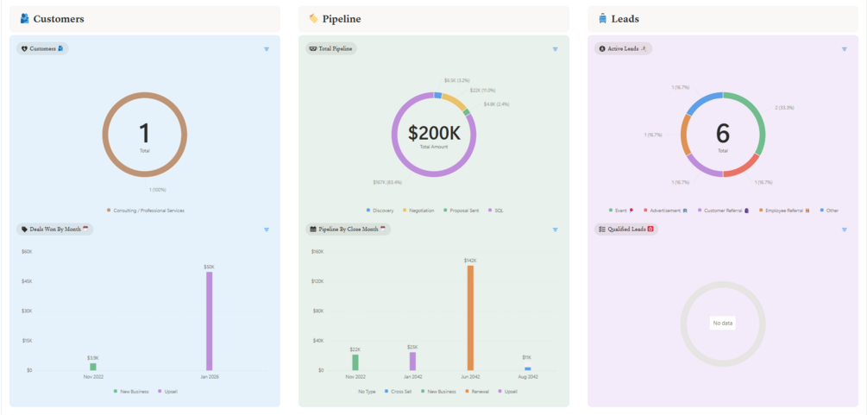Click the luggage icon in Leads section header
Viewport: 867px width, 415px height.
click(603, 19)
